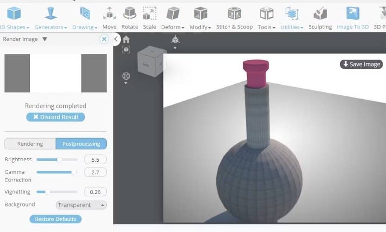Open the Image To 3D tool
Viewport: 386px width, 232px height.
(353, 17)
